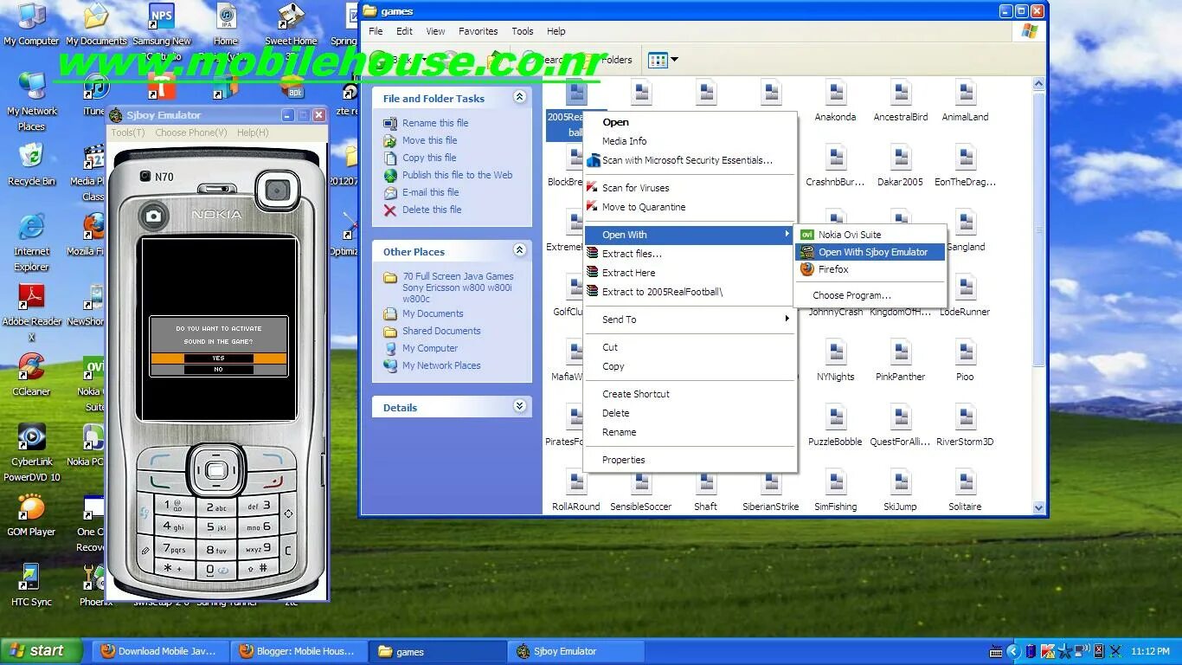Open GOM Player desktop shortcut
Screen dimensions: 1182x665
coord(31,515)
